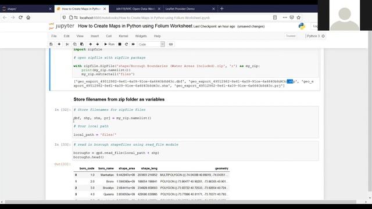372x209 pixels.
Task: Close the Leaflet Provider Demo tab
Action: [x=213, y=9]
